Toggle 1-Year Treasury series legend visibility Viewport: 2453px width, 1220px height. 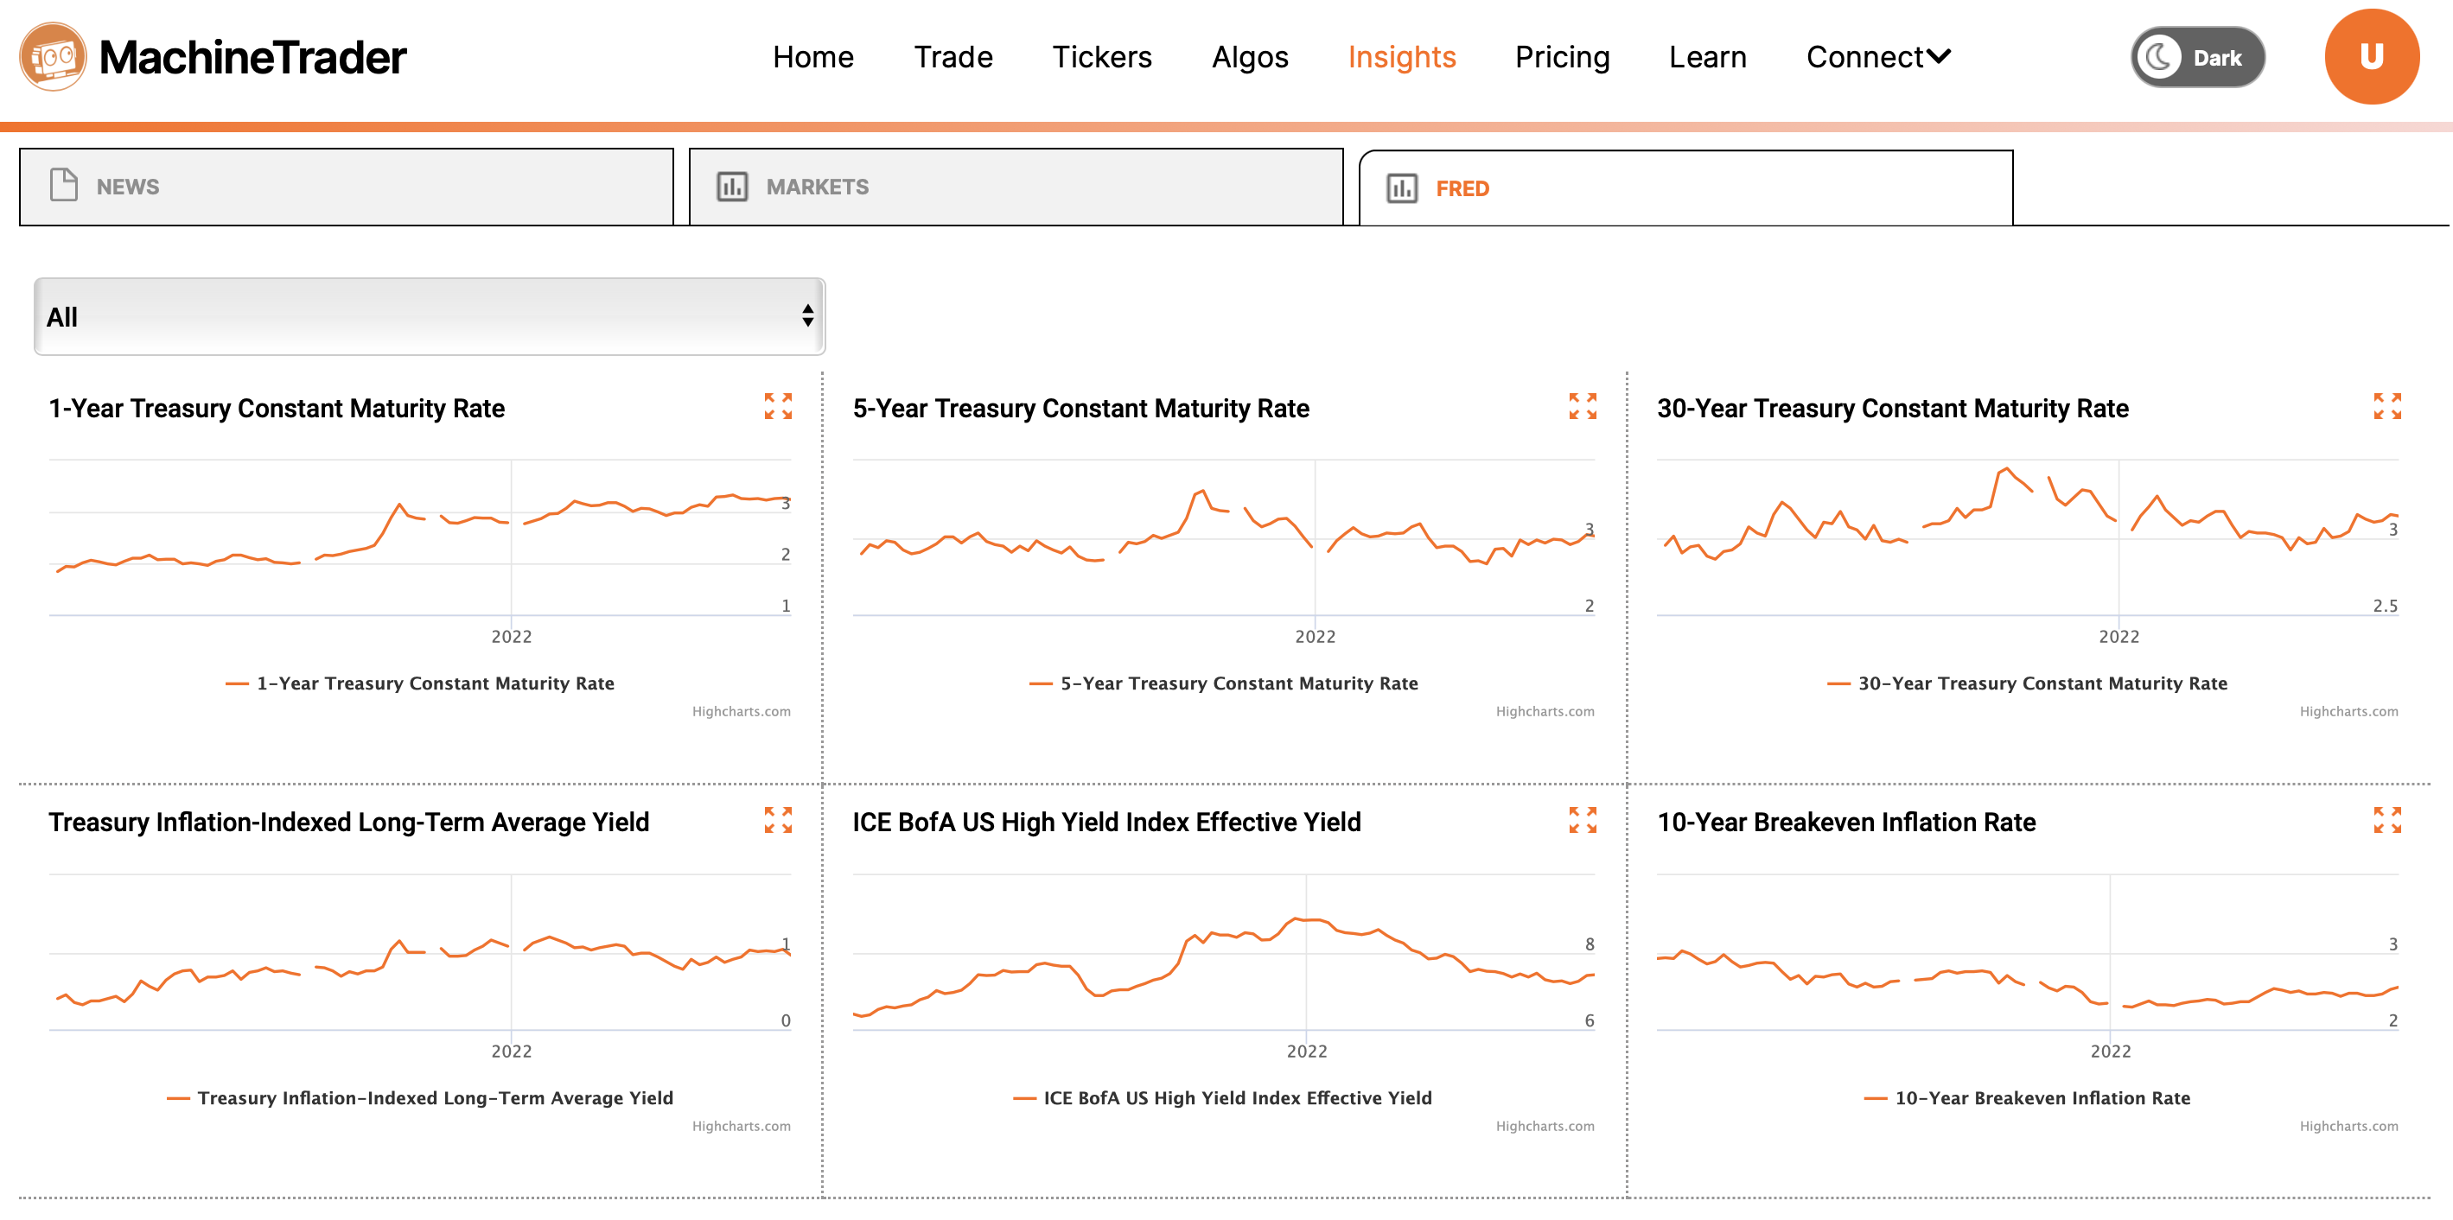coord(434,683)
